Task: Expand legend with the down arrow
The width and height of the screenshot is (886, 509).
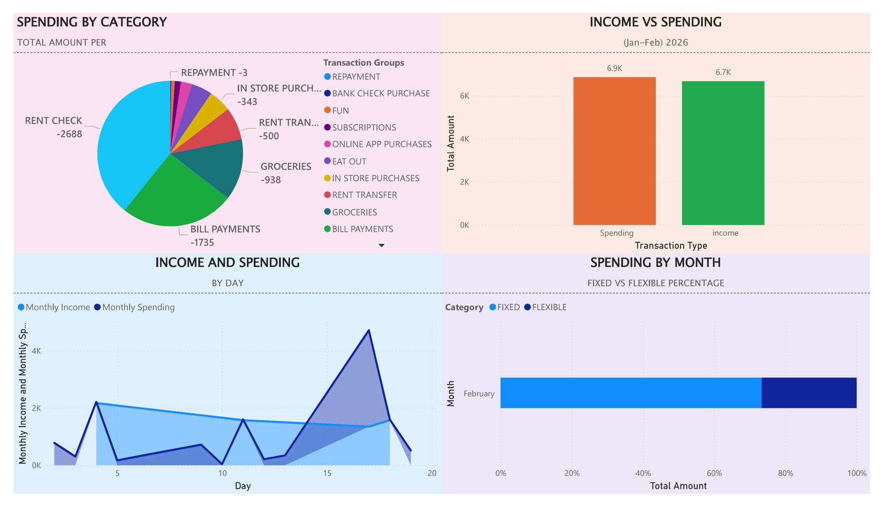Action: point(381,245)
